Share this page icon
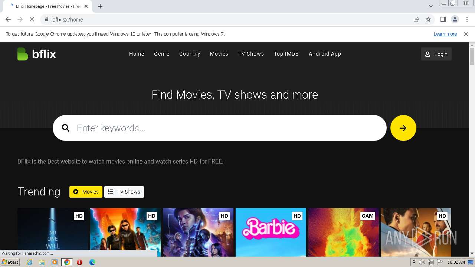 coord(416,20)
